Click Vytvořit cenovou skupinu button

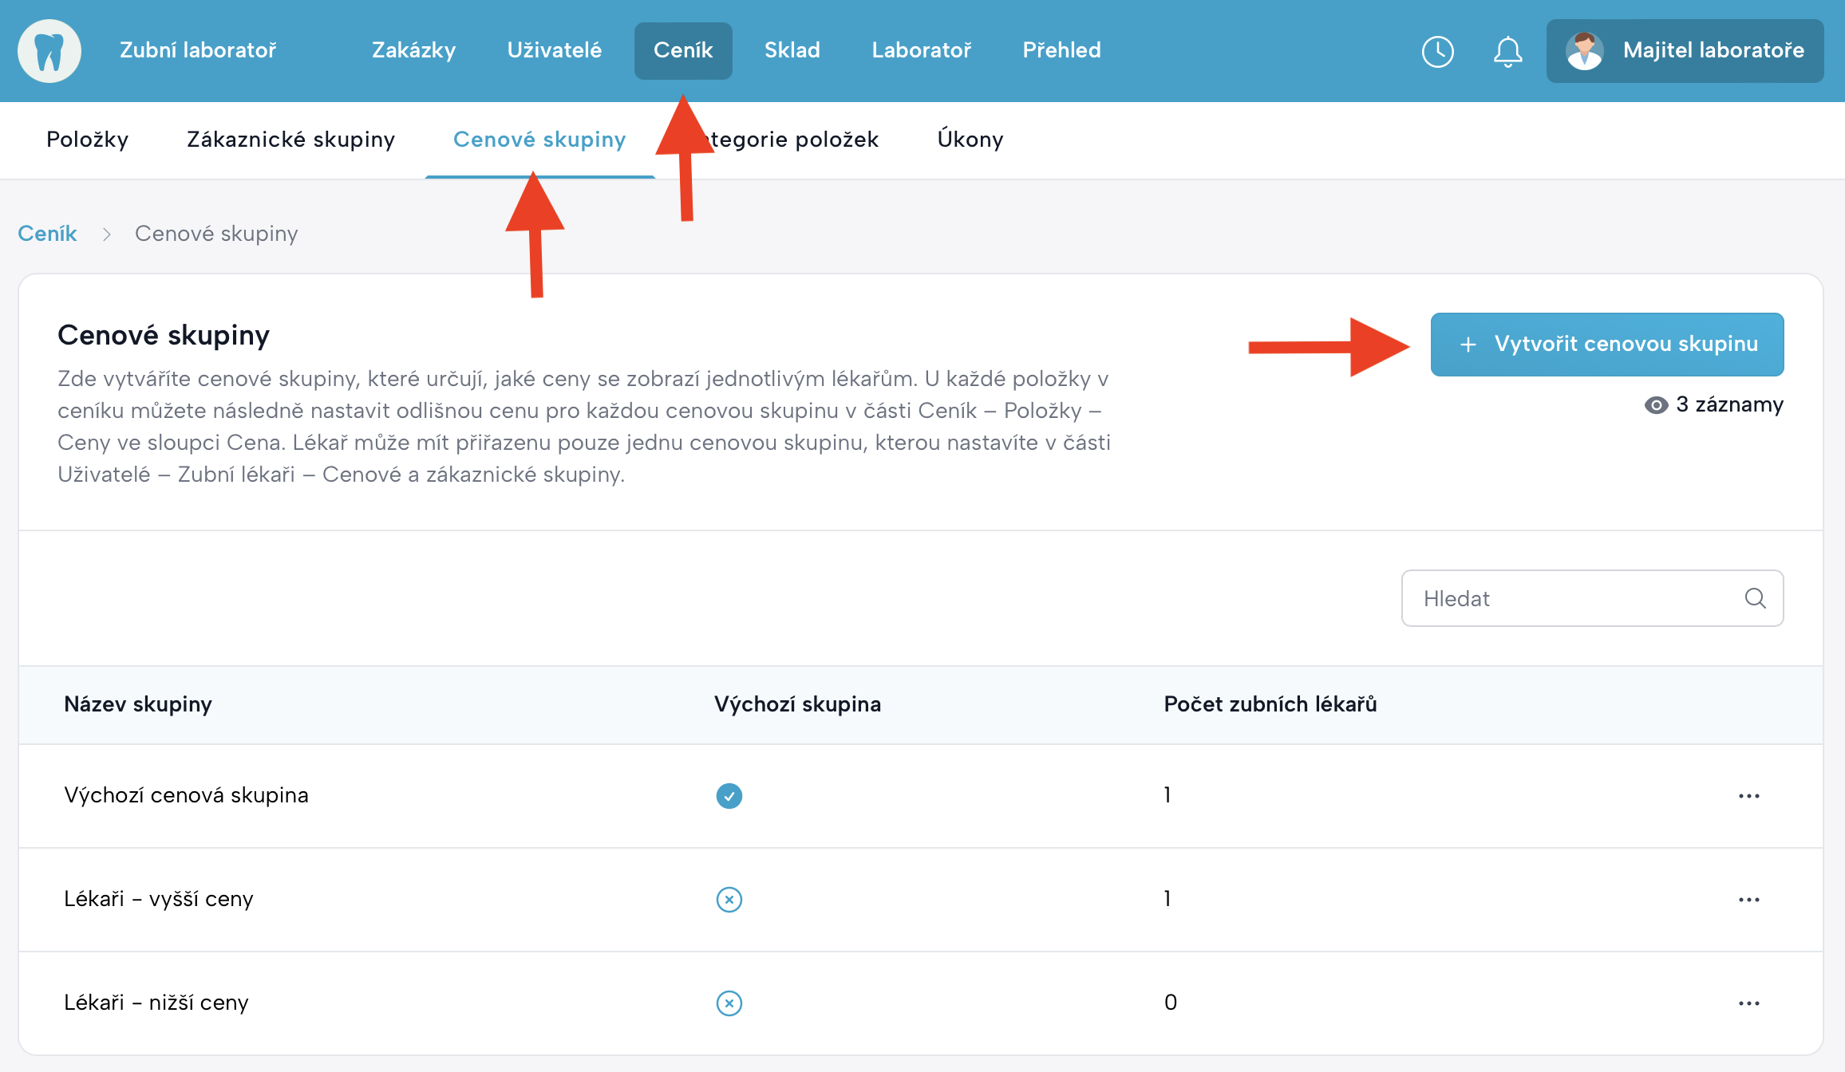tap(1606, 345)
